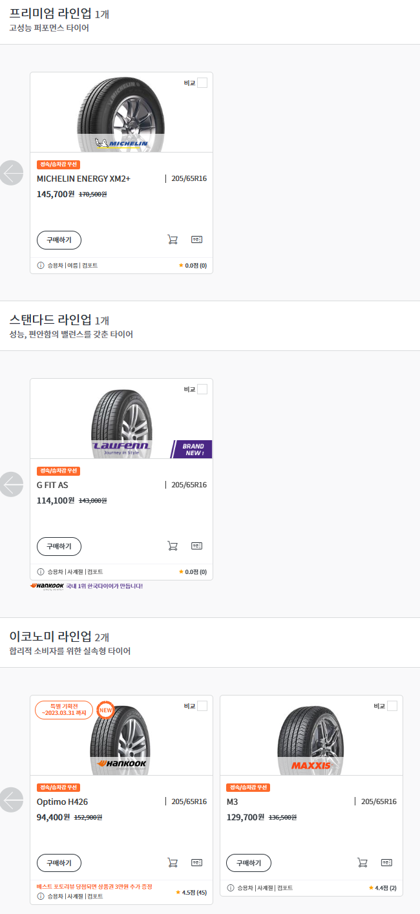This screenshot has width=420, height=914.
Task: Click 정숙/승차감 우선 tag on M3 card
Action: 248,787
